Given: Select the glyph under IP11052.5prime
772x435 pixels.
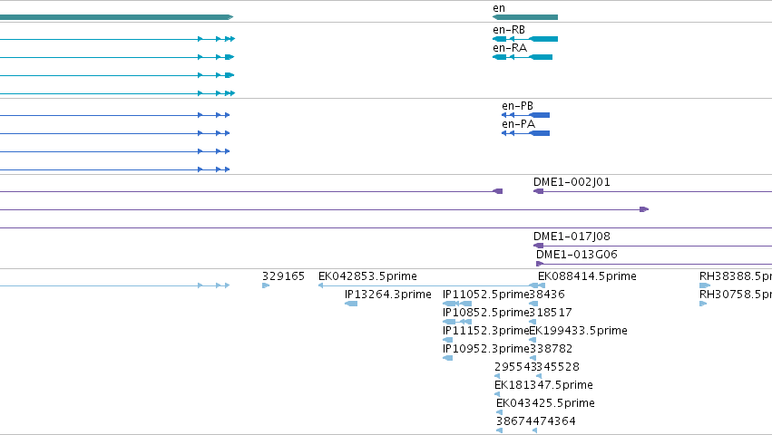Looking at the screenshot, I should [x=457, y=304].
